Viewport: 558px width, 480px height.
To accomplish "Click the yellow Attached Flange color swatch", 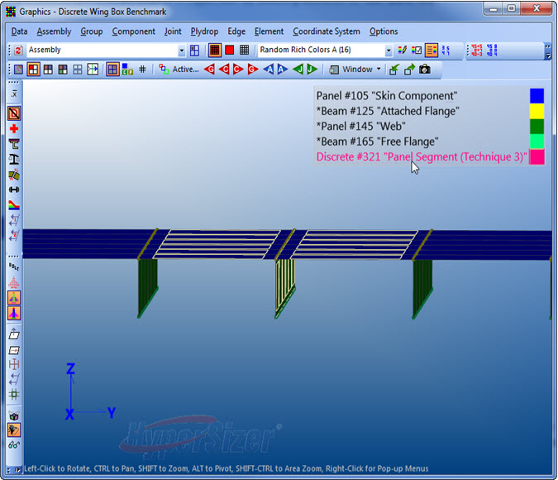I will coord(537,111).
